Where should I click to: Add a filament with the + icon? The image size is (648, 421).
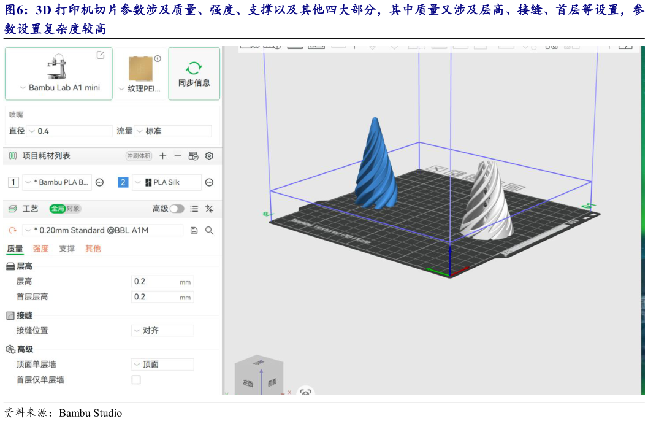(162, 156)
